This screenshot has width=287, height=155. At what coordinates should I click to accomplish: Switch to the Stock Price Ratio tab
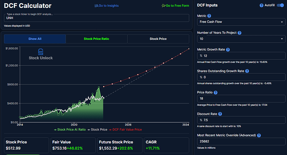coord(96,39)
